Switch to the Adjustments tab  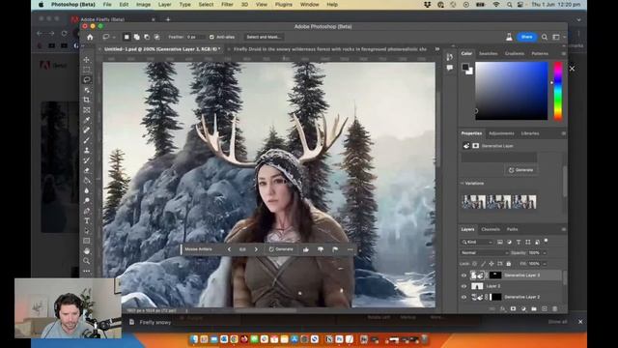[x=501, y=133]
